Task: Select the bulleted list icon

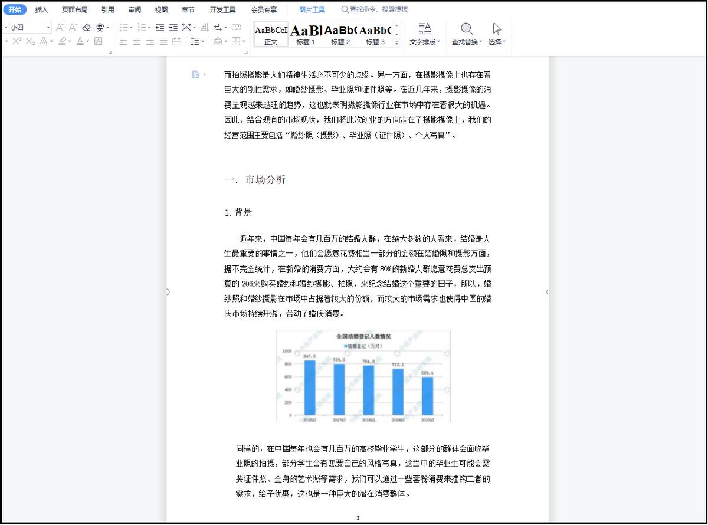Action: (123, 27)
